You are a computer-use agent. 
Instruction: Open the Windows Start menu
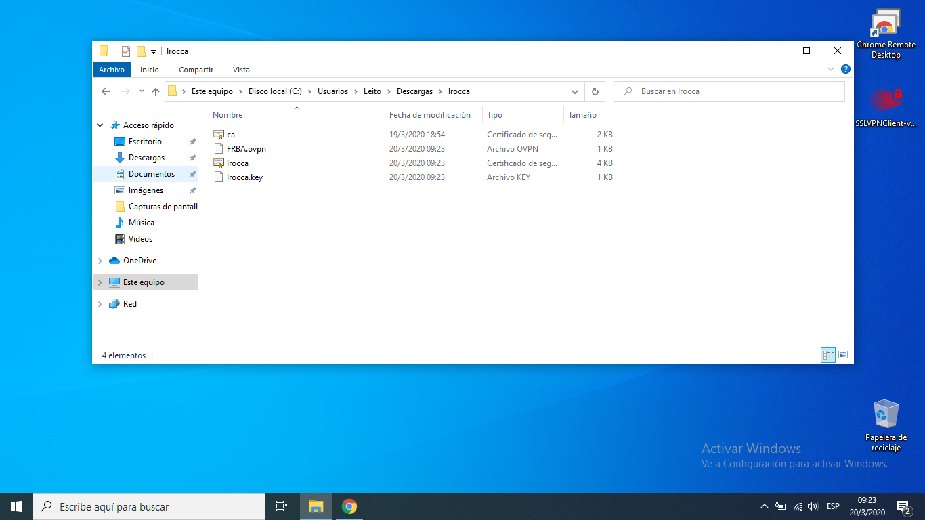16,506
